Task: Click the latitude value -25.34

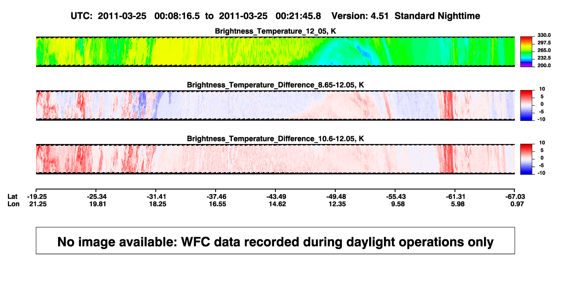Action: (97, 196)
